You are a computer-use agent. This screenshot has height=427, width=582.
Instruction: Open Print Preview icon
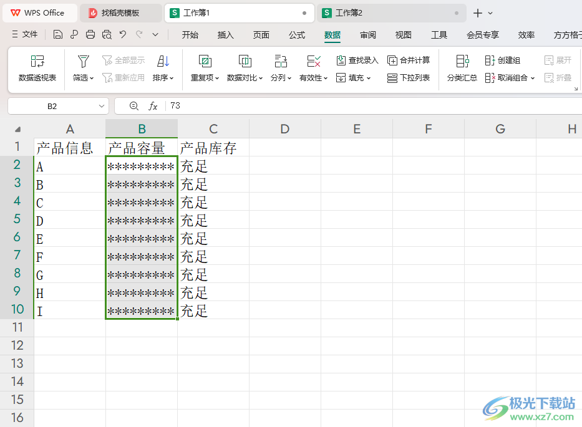pyautogui.click(x=107, y=34)
